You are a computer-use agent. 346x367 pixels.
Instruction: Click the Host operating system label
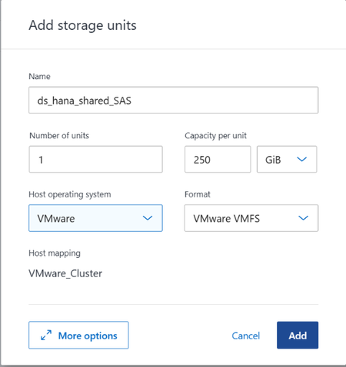pyautogui.click(x=70, y=194)
